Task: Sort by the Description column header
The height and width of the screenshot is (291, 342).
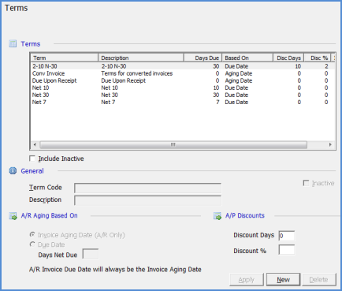Action: [x=141, y=58]
